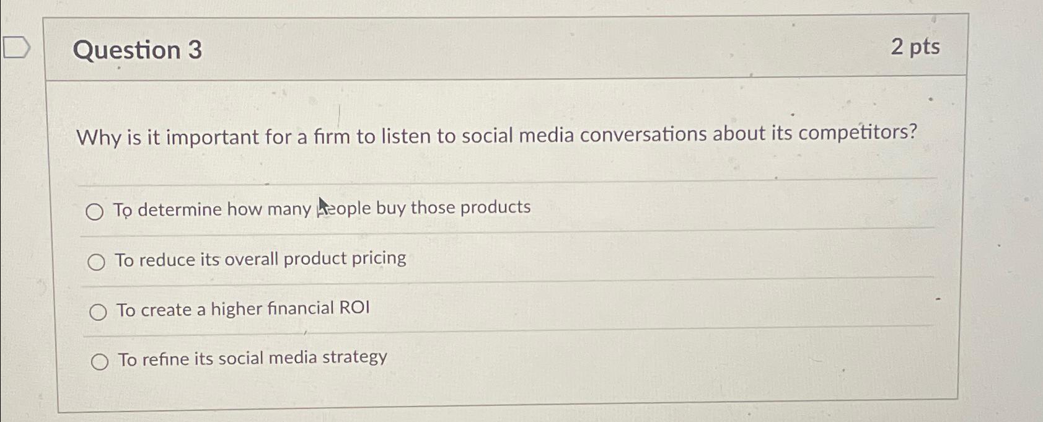1043x422 pixels.
Task: Select radio button for reducing overall product pricing
Action: coord(97,262)
